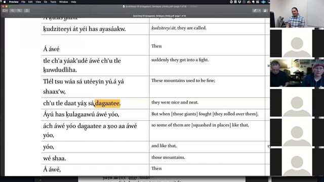Click 'Tlél tsu wáa sá utéeyin yú.á yá'
324x182 pixels.
pyautogui.click(x=84, y=81)
